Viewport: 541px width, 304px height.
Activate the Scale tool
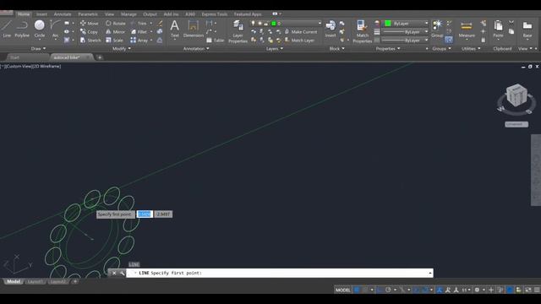(114, 41)
